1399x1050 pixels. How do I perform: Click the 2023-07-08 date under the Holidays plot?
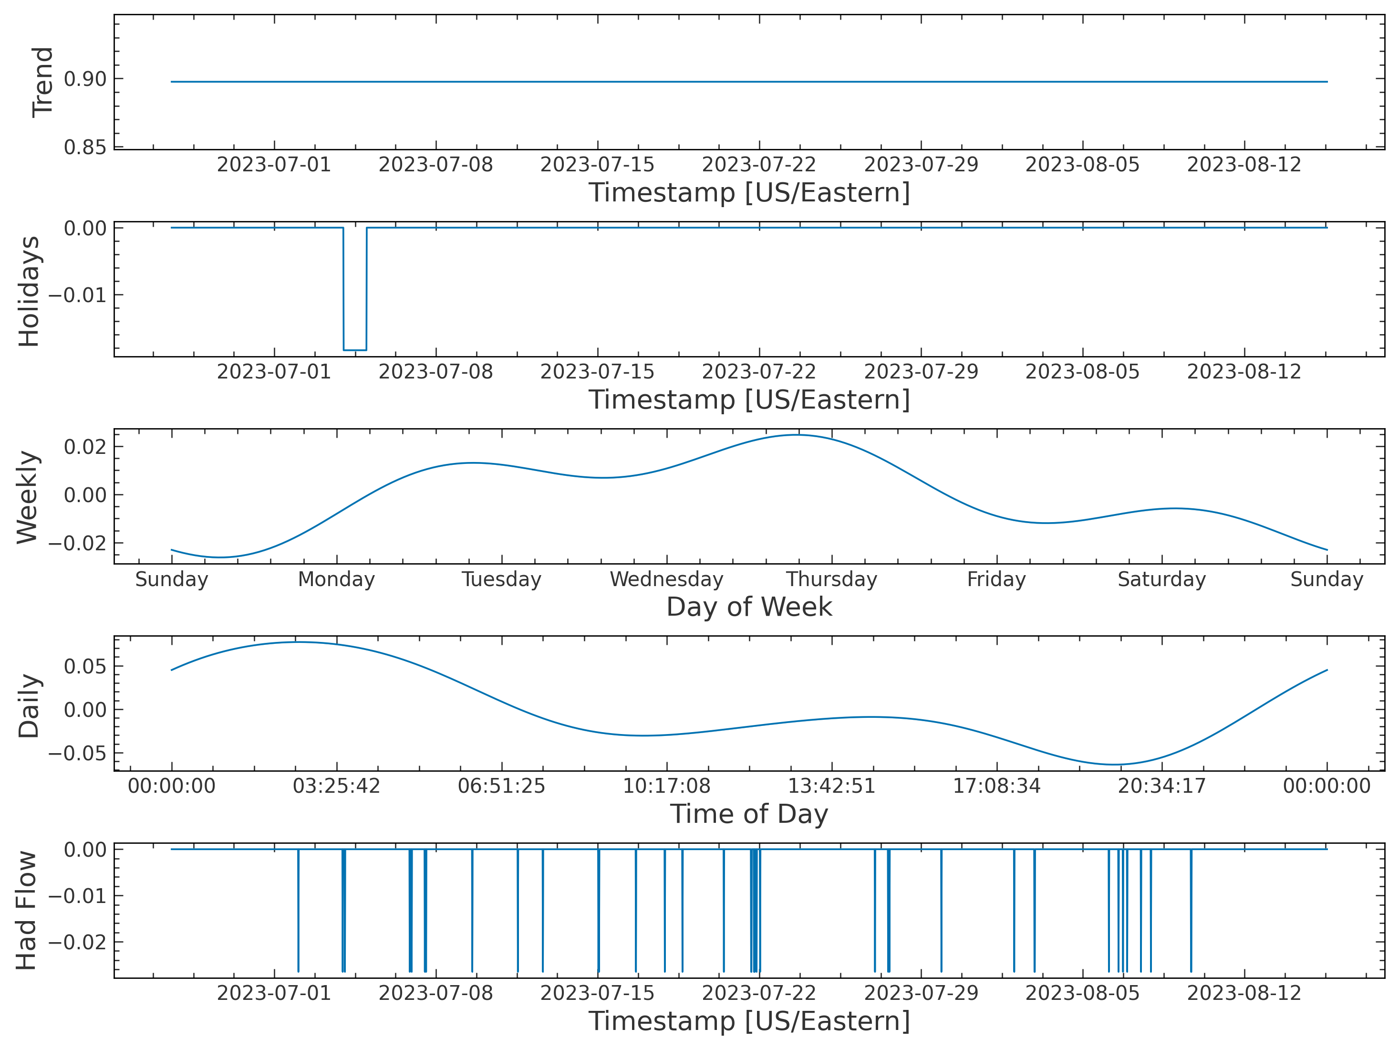point(436,371)
